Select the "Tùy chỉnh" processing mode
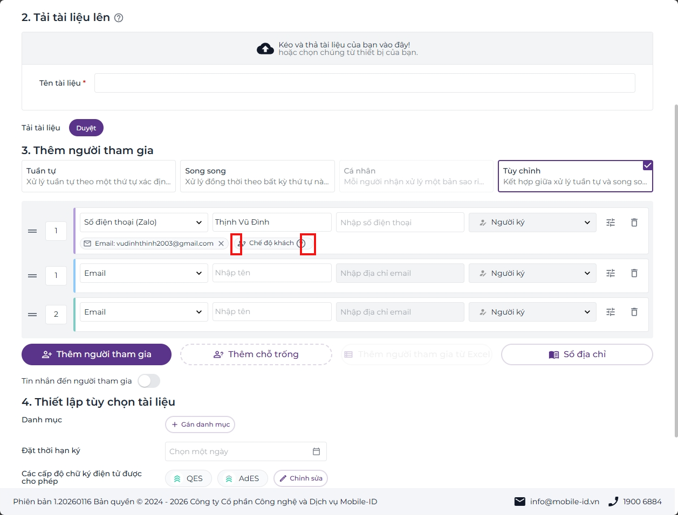 [x=576, y=176]
